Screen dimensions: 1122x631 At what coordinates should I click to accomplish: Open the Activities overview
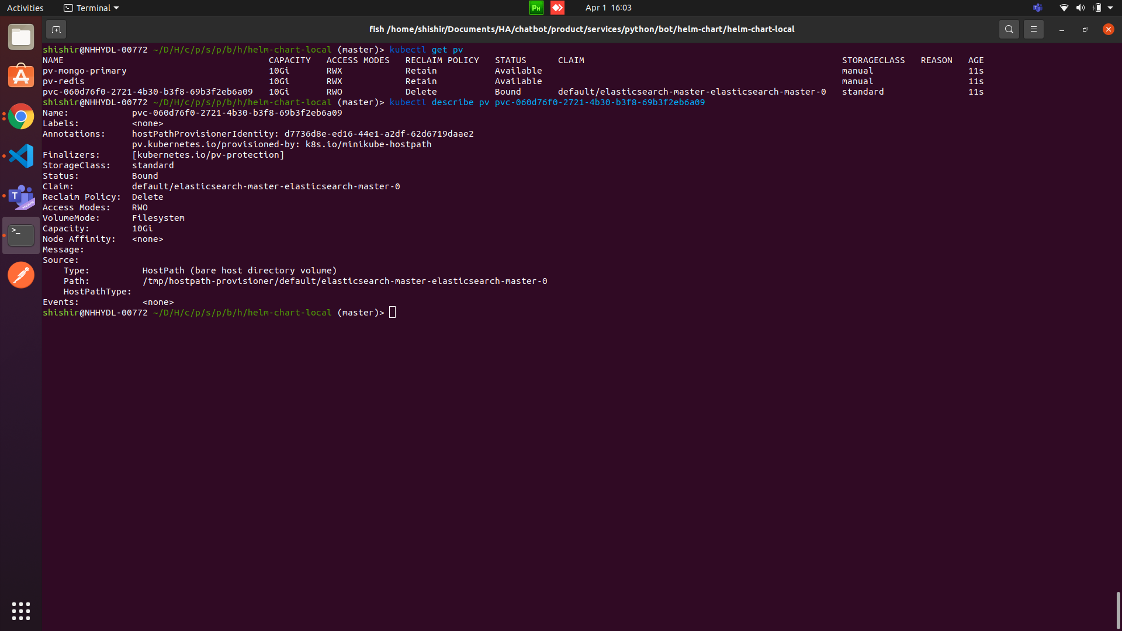tap(25, 8)
